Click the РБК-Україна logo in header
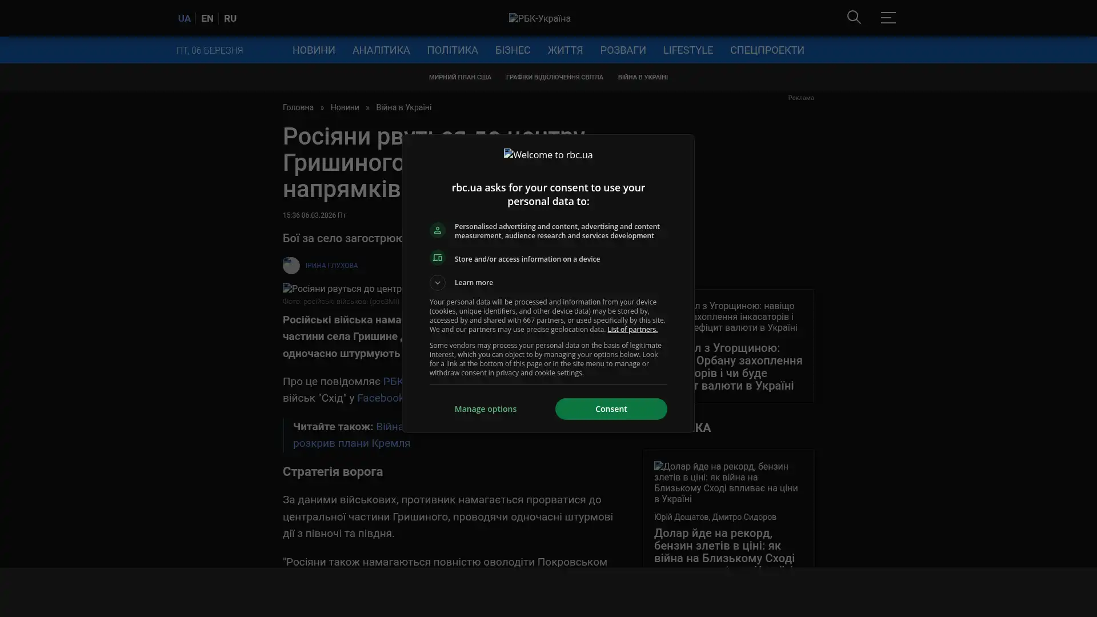This screenshot has height=617, width=1097. (x=539, y=18)
